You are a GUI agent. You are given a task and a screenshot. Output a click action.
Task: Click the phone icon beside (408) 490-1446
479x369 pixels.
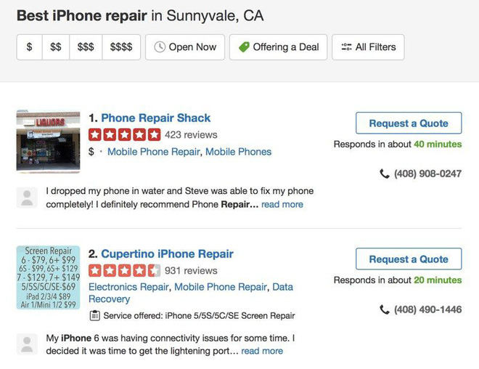click(385, 309)
